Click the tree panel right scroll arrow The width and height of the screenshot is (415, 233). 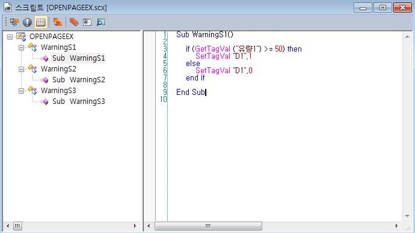click(135, 226)
